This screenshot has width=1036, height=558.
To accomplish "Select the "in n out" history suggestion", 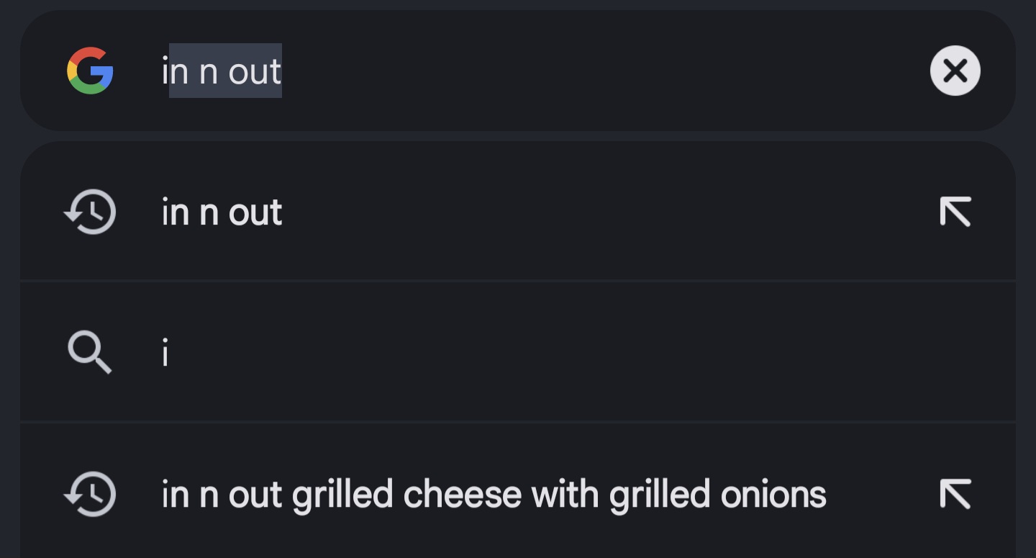I will click(518, 212).
